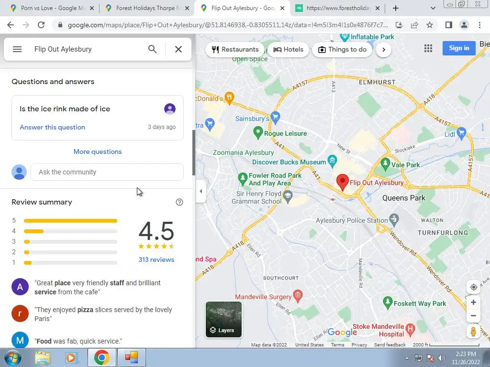This screenshot has width=490, height=367.
Task: Select Sir Henry Floyd Grammar School marker
Action: (288, 196)
